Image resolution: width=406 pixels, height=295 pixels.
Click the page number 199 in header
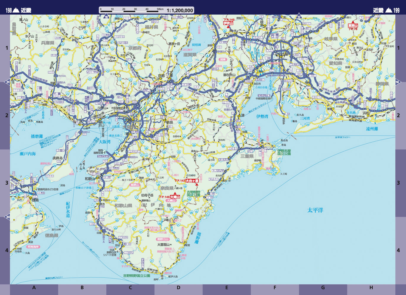tap(397, 10)
